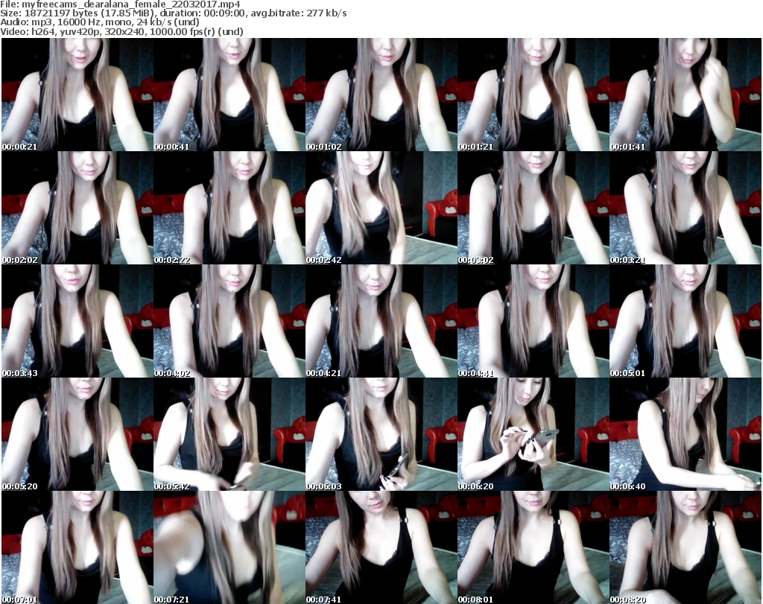
Task: Select the thumbnail timestamped 00:07:01
Action: tap(77, 547)
